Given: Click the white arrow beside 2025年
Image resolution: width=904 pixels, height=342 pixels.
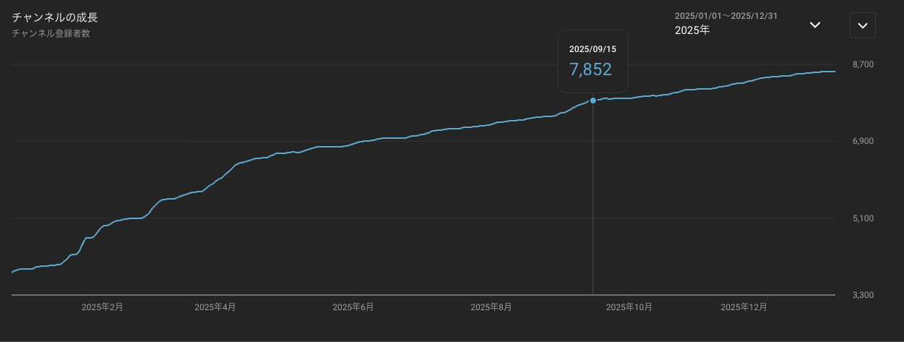Looking at the screenshot, I should pos(814,25).
